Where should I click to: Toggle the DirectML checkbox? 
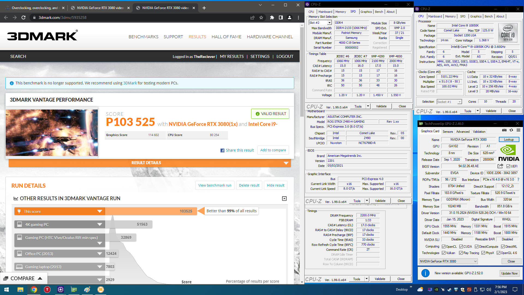coord(503,247)
